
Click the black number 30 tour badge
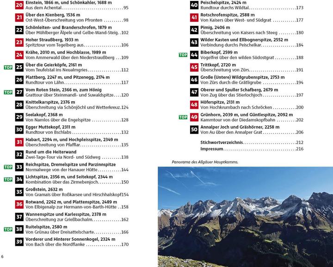pos(19,130)
